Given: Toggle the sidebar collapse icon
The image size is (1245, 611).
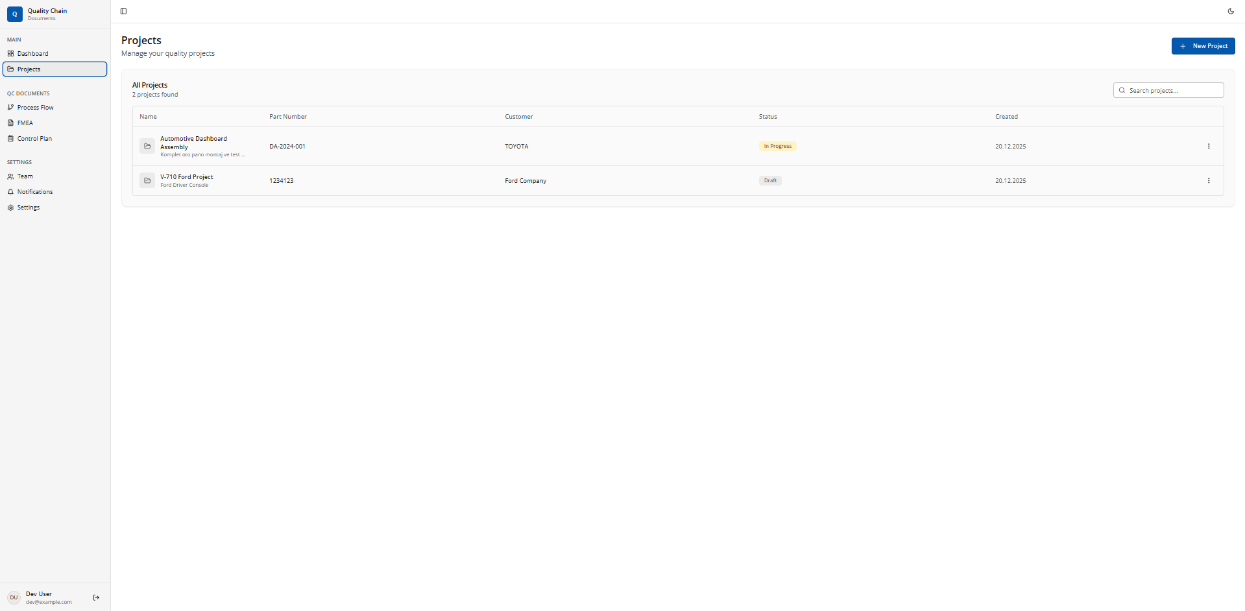Looking at the screenshot, I should point(123,11).
